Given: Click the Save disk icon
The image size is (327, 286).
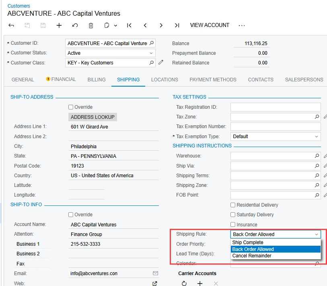Looking at the screenshot, I should coord(43,25).
